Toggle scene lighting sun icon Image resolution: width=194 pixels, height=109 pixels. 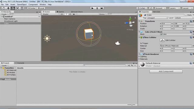[x=66, y=14]
